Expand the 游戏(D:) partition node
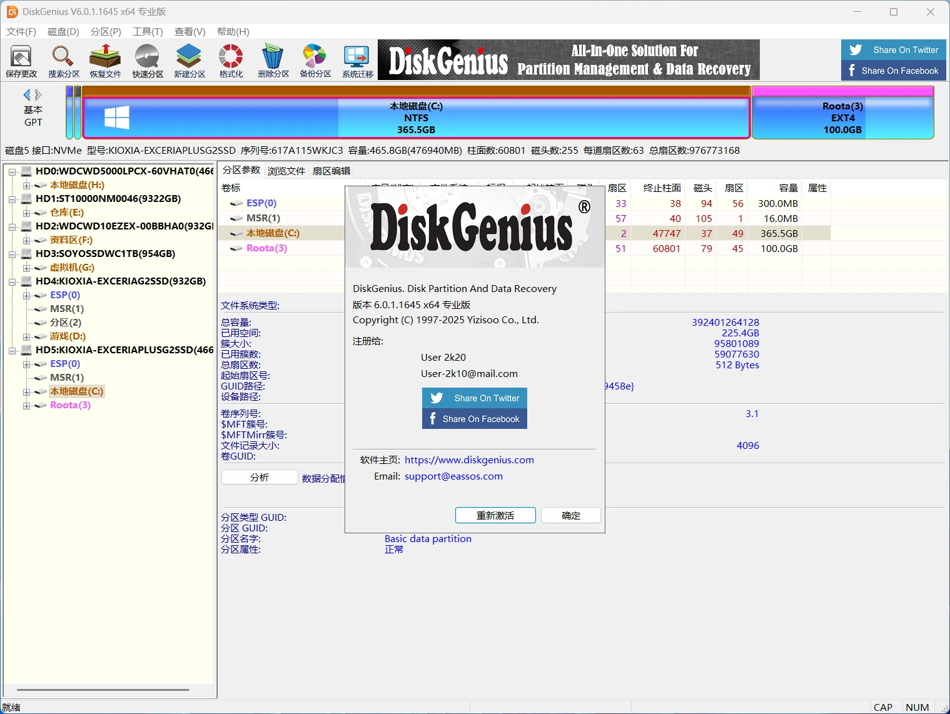Image resolution: width=950 pixels, height=714 pixels. (x=26, y=336)
